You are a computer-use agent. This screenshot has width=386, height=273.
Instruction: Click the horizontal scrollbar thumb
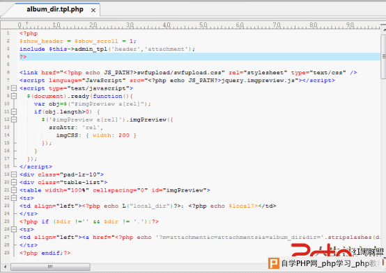tap(50, 267)
